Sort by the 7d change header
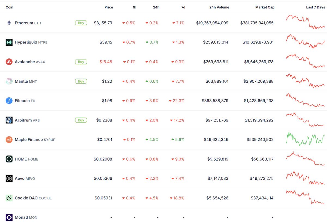The image size is (327, 222). [183, 7]
